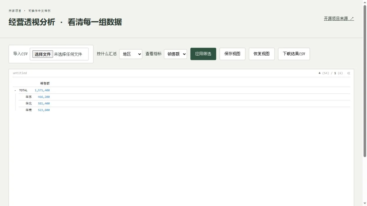Click the 销售额 column header
The image size is (367, 206).
[x=45, y=83]
